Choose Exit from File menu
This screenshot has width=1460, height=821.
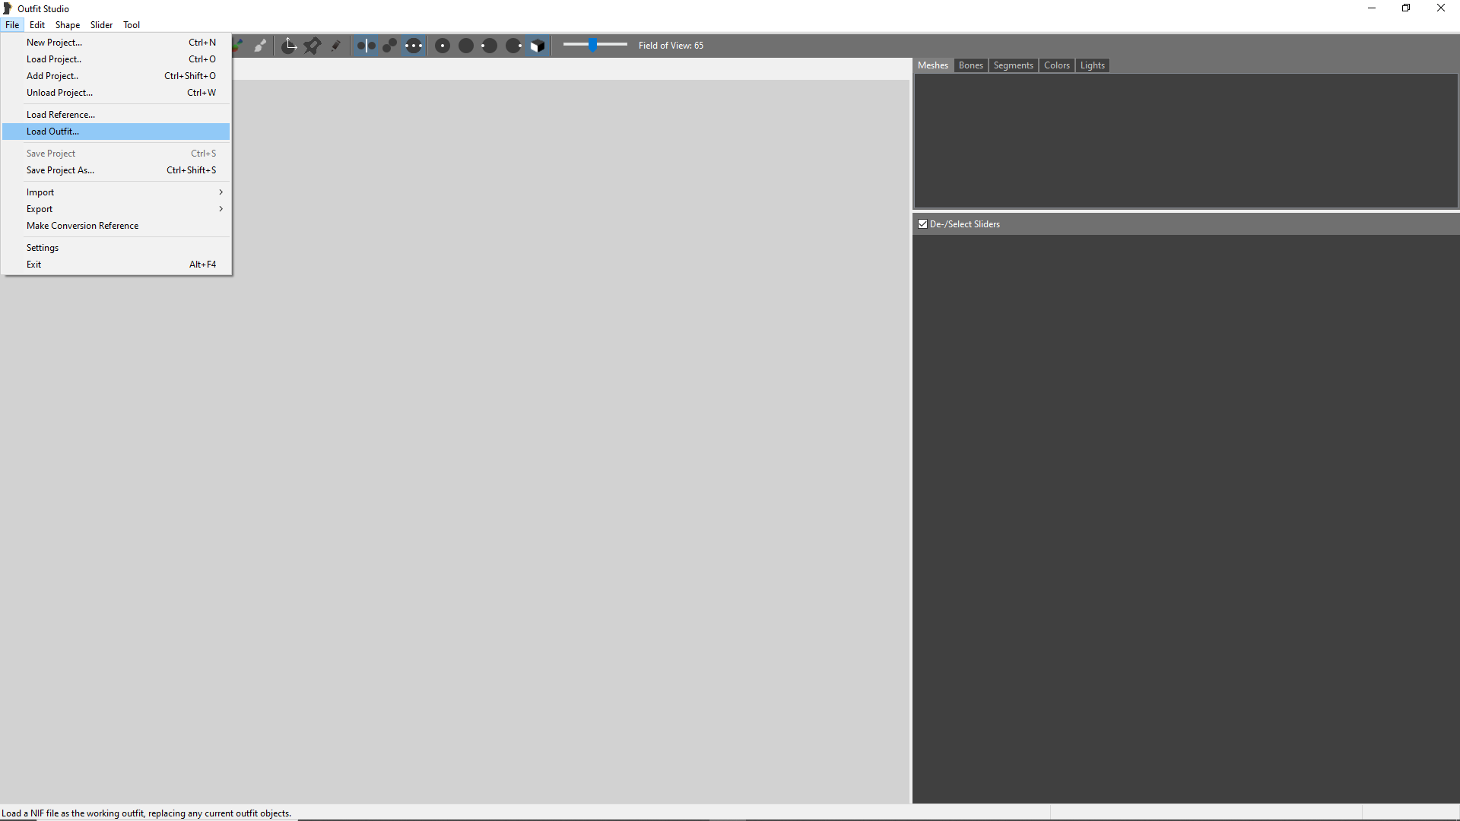click(116, 265)
